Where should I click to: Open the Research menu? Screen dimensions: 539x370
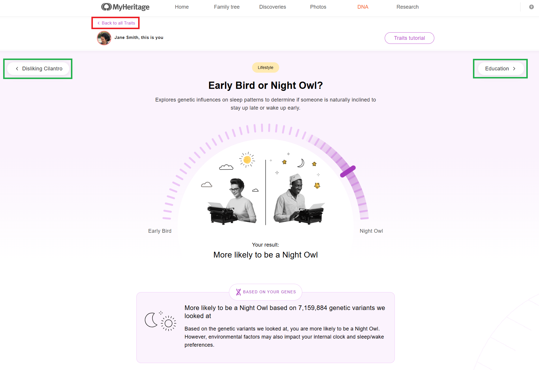pyautogui.click(x=407, y=7)
